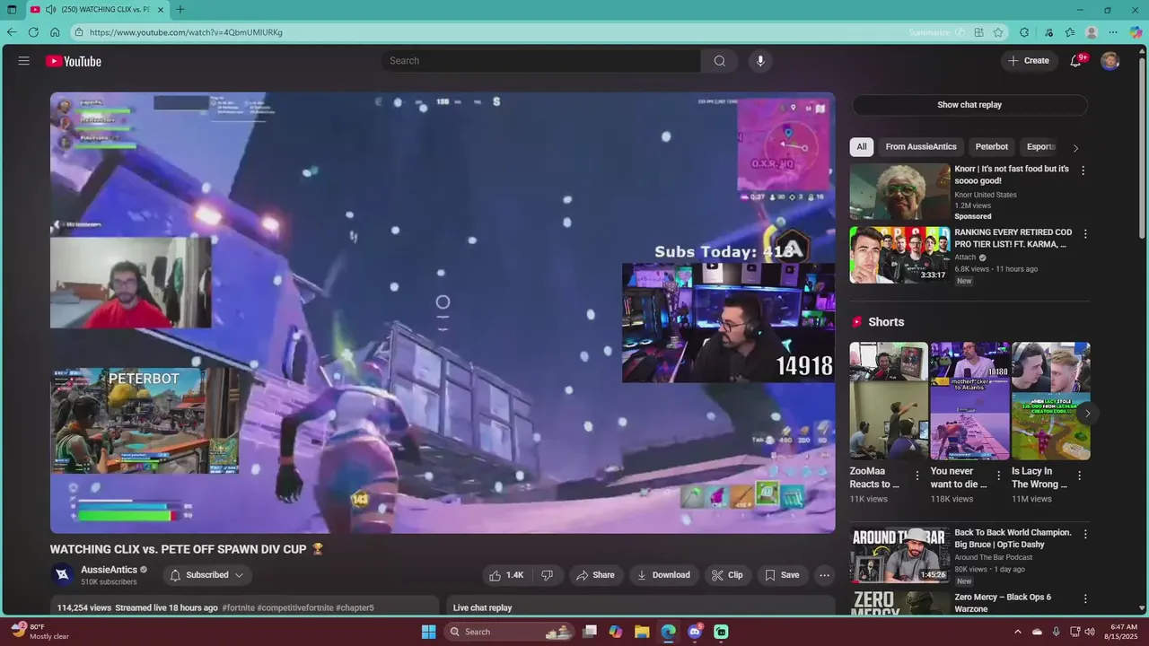
Task: Open browser settings and more menu
Action: [x=1113, y=32]
